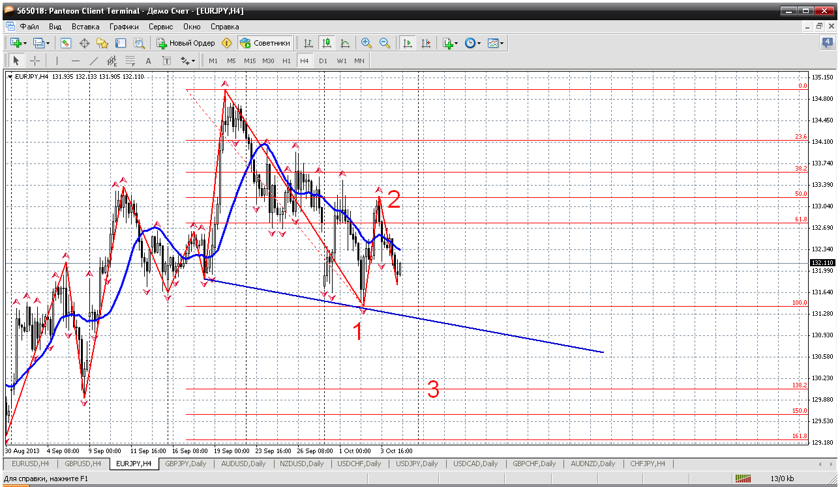Click the Zoom In magnifier

pos(367,43)
